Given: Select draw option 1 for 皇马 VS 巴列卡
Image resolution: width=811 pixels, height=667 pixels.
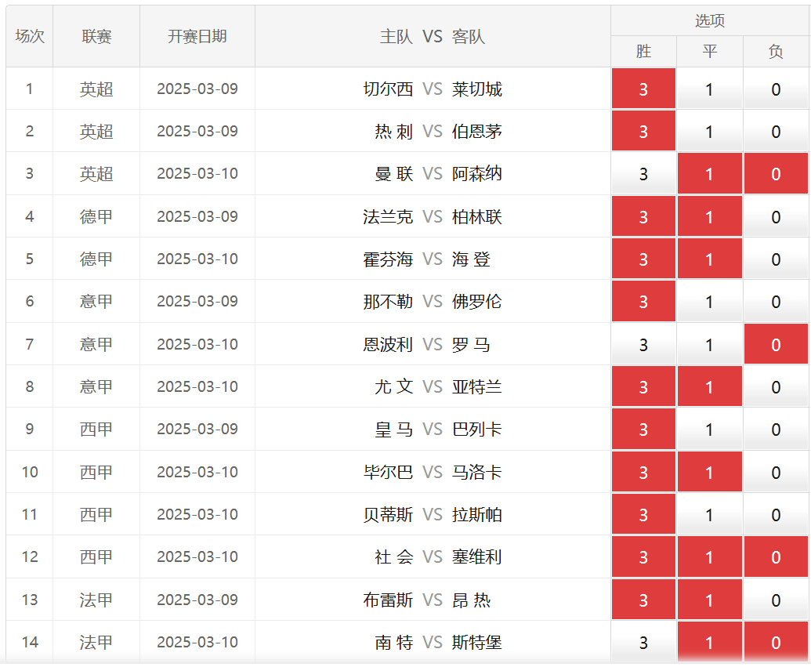Looking at the screenshot, I should (x=710, y=429).
